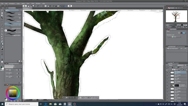This screenshot has width=188, height=106.
Task: Select the Move layer tool
Action: (x=2, y=18)
